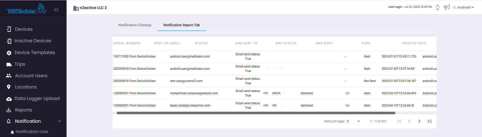
Task: Click the horizontal table scrollbar
Action: (256, 113)
